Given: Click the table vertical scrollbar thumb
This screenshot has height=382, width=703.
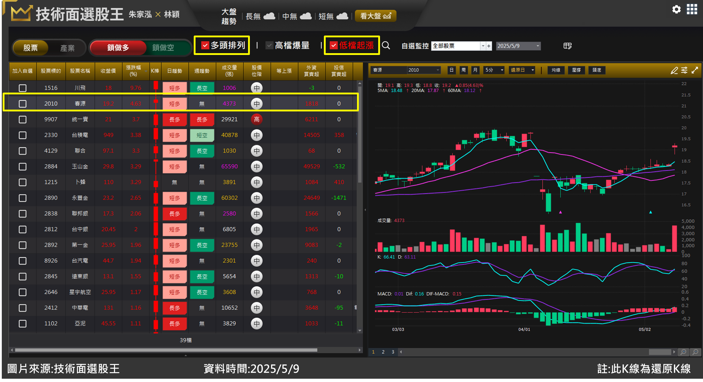Looking at the screenshot, I should point(360,134).
